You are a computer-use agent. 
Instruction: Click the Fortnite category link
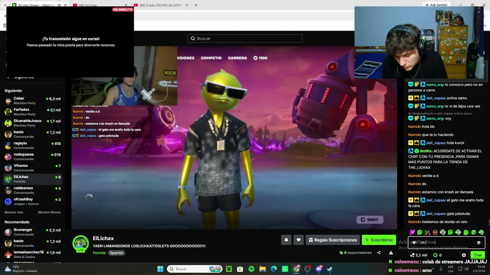(99, 253)
